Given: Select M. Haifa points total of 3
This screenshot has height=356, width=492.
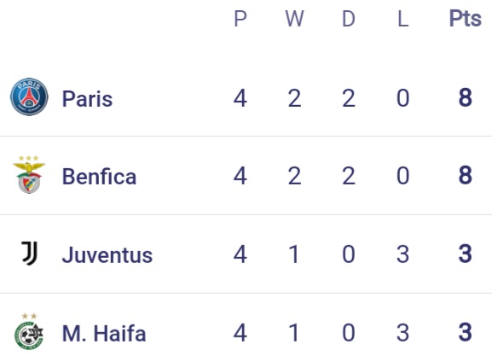Looking at the screenshot, I should (x=466, y=332).
